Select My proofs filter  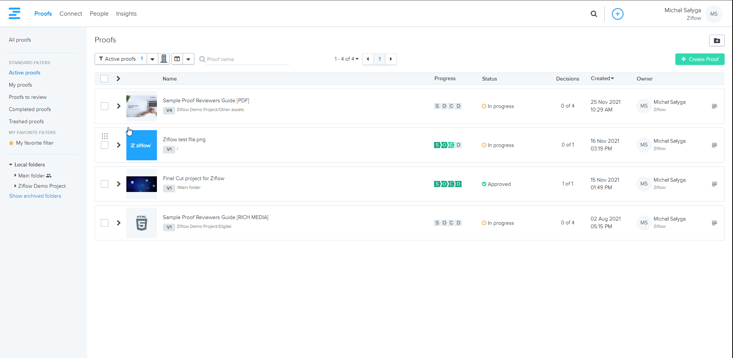[x=20, y=85]
